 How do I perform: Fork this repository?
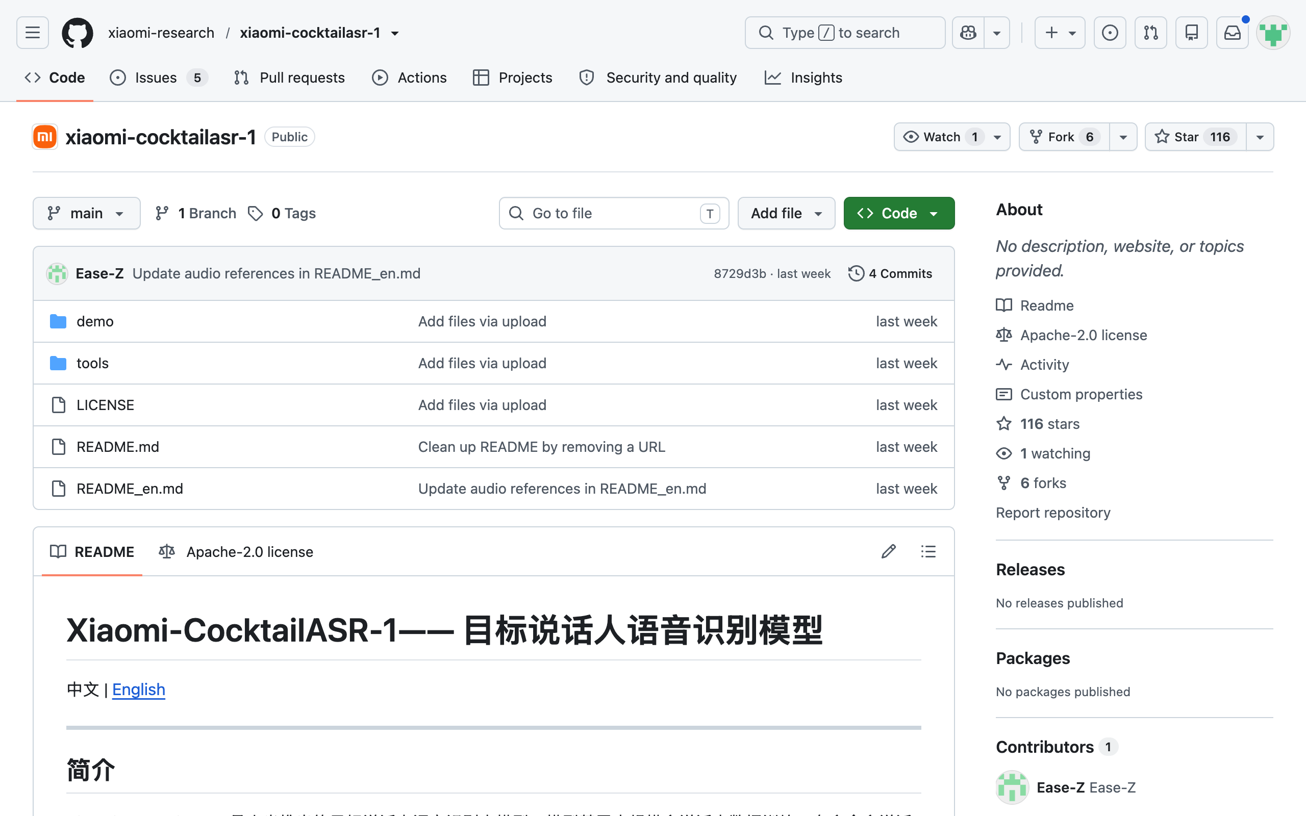tap(1064, 137)
